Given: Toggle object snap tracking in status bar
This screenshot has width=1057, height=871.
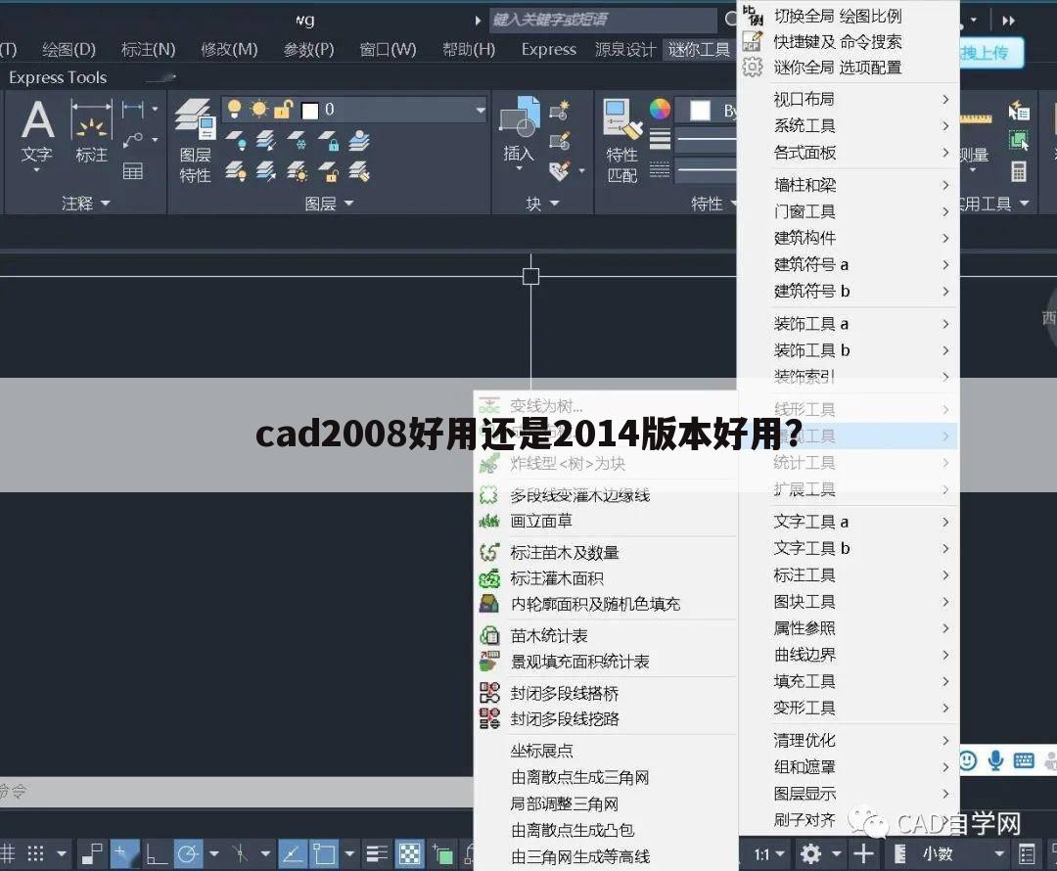Looking at the screenshot, I should point(292,853).
